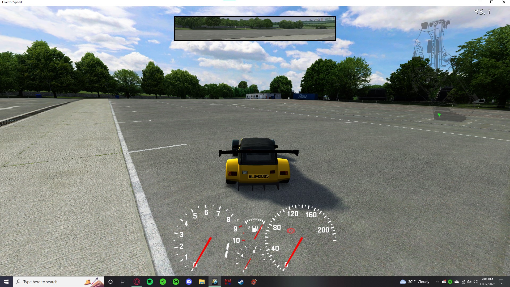Open the clock and date flyout
The width and height of the screenshot is (510, 287).
487,282
